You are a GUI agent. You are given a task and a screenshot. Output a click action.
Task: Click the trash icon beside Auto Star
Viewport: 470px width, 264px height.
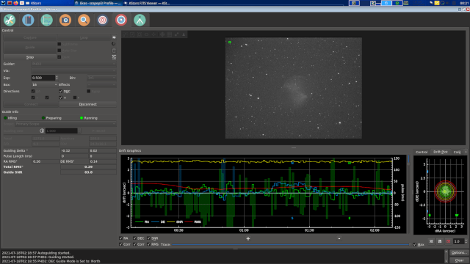click(114, 51)
